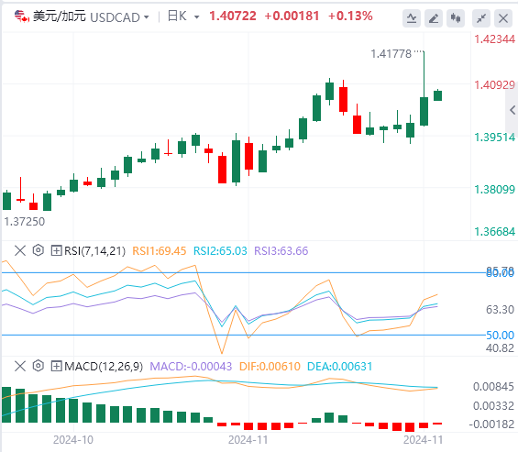The width and height of the screenshot is (518, 452).
Task: Click the 1.36684 price axis label
Action: point(494,232)
